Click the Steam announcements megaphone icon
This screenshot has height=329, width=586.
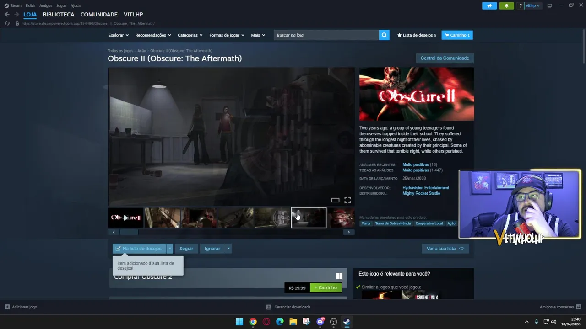[x=489, y=5]
